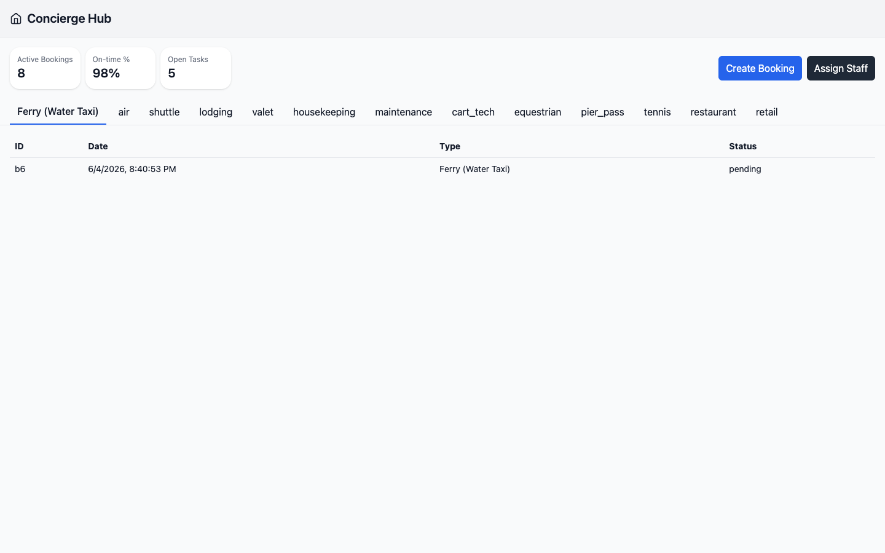Click the Open Tasks stat card
The image size is (885, 553).
pos(195,68)
